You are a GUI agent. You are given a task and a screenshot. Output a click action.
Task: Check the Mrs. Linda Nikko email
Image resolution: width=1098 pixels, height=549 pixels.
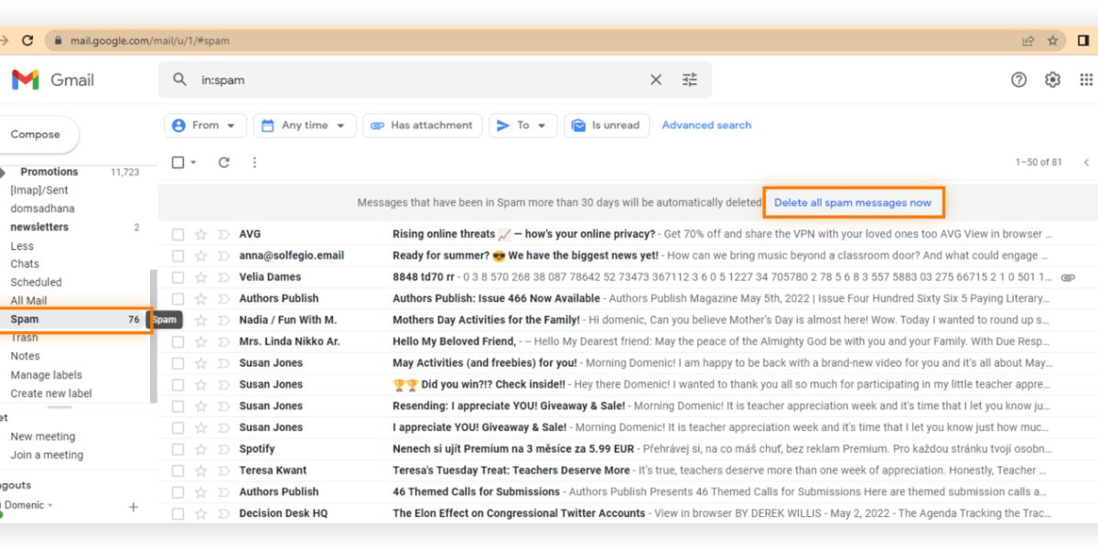point(178,341)
